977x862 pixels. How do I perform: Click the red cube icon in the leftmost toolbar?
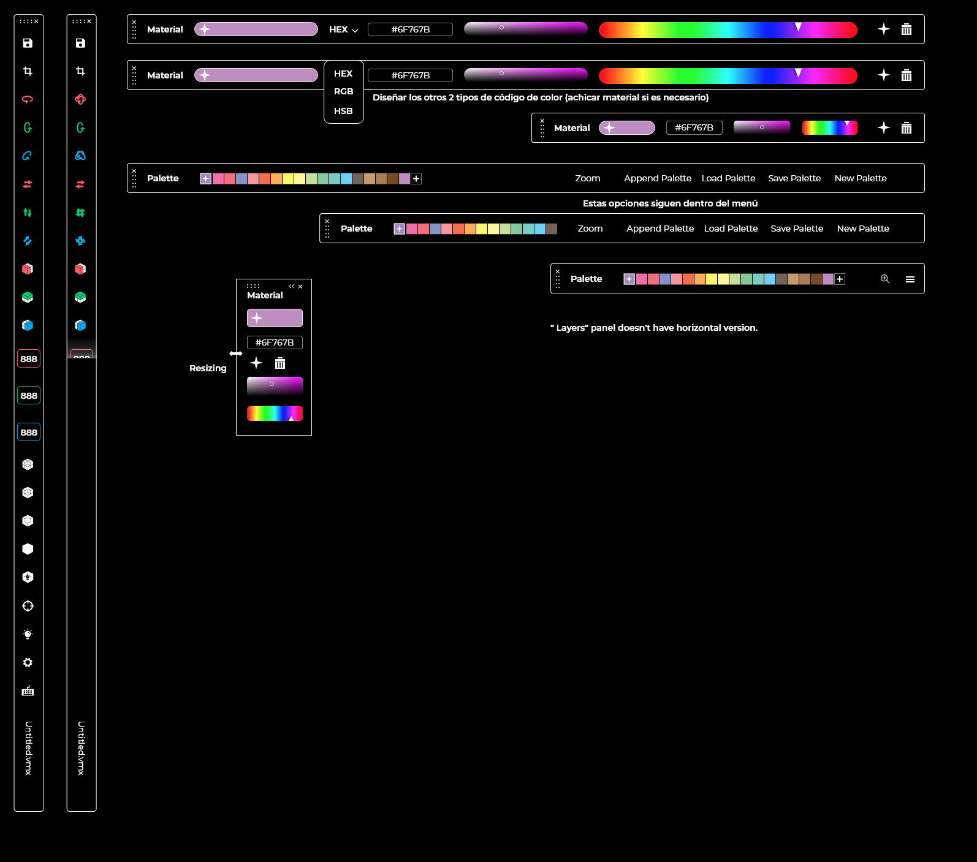pyautogui.click(x=28, y=269)
